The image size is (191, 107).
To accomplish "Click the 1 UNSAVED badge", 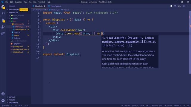I will click(x=24, y=10).
